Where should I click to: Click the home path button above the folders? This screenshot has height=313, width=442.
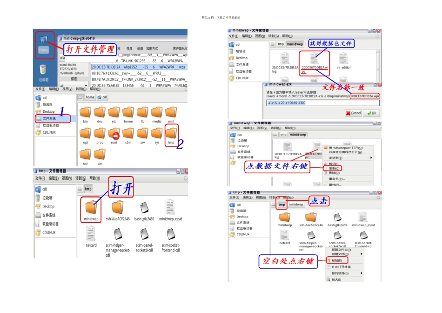[90, 97]
